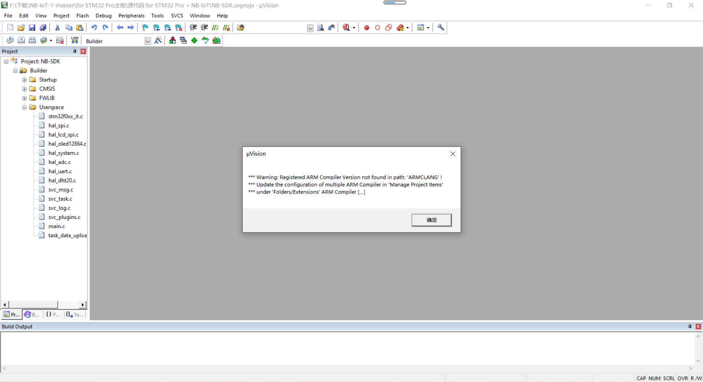Click the Rebuild all target files icon
The height and width of the screenshot is (382, 703).
pyautogui.click(x=32, y=40)
